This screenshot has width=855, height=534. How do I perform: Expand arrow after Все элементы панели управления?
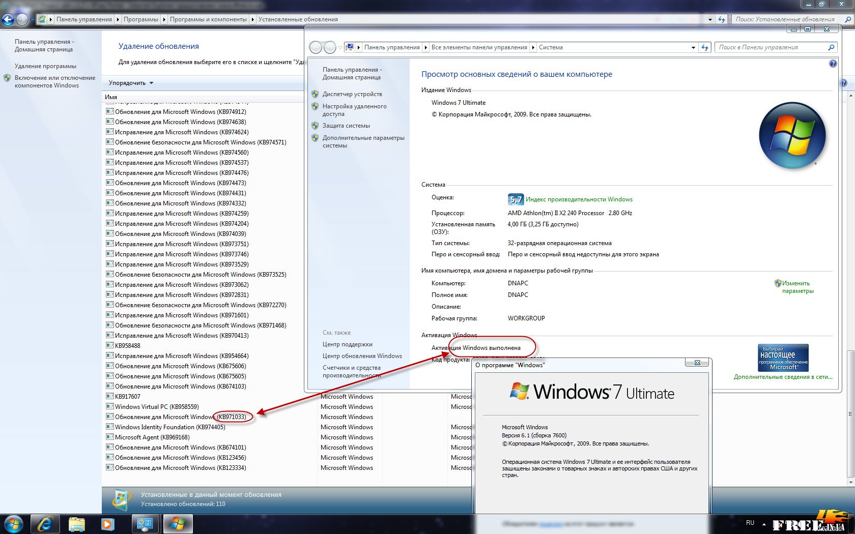[x=533, y=47]
